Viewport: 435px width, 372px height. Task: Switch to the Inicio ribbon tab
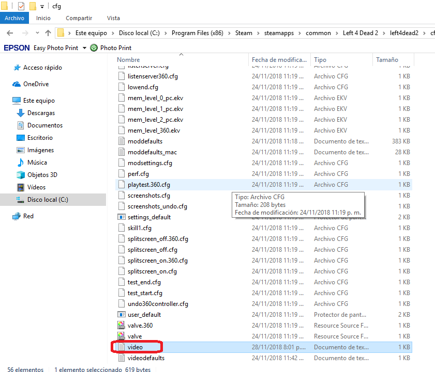point(43,18)
